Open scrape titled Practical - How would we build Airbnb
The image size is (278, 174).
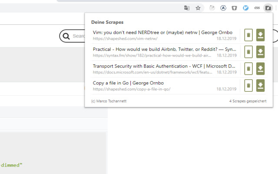coord(165,49)
